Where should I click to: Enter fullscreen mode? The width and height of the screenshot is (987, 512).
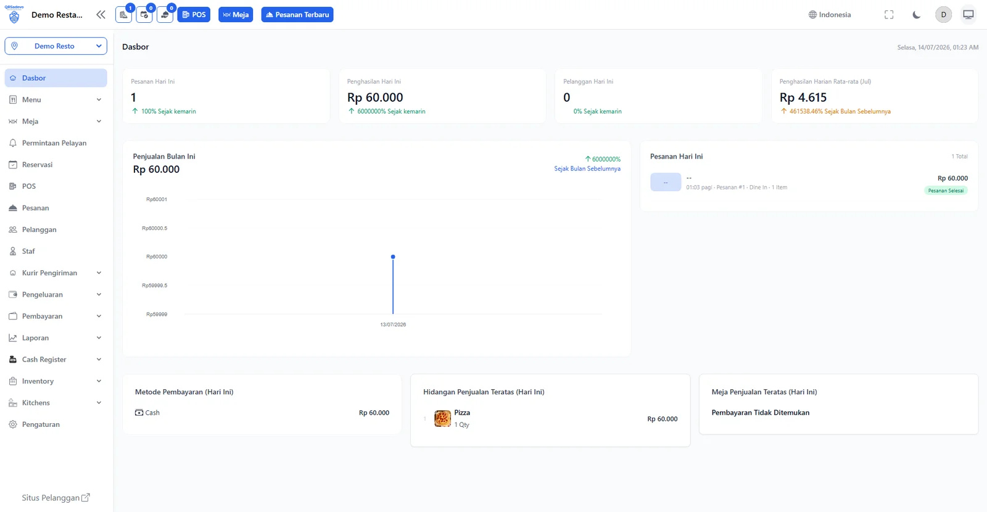pos(889,15)
